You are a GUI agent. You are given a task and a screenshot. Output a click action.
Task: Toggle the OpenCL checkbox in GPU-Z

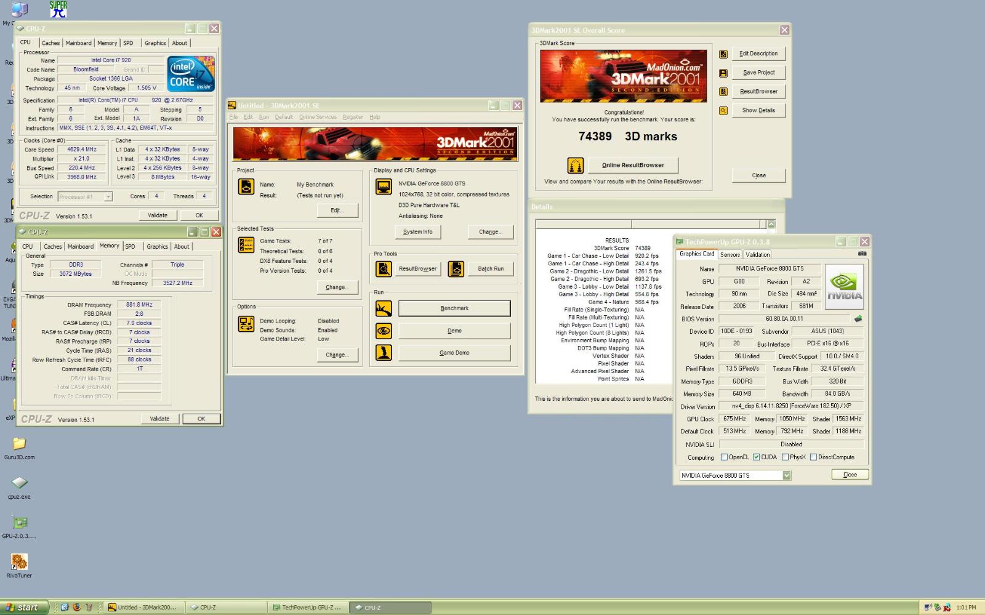point(724,457)
